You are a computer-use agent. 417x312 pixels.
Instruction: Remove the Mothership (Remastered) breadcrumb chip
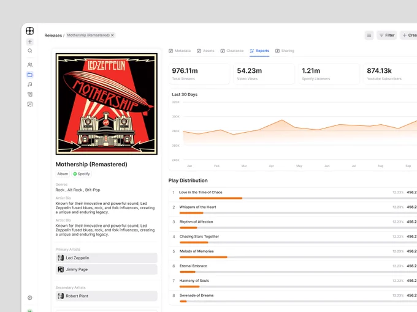pos(112,35)
